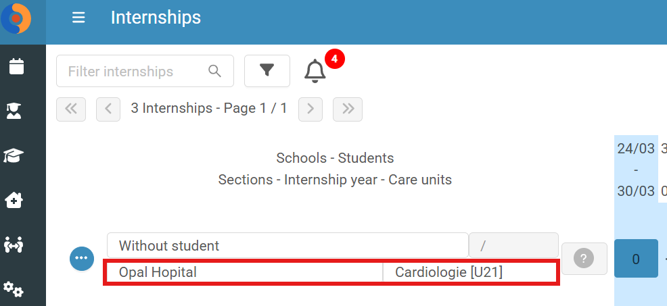This screenshot has height=306, width=667.
Task: Open the hospital house sidebar icon
Action: click(14, 200)
